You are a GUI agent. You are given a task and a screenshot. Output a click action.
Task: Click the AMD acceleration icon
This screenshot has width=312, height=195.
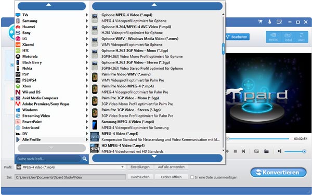pyautogui.click(x=301, y=37)
